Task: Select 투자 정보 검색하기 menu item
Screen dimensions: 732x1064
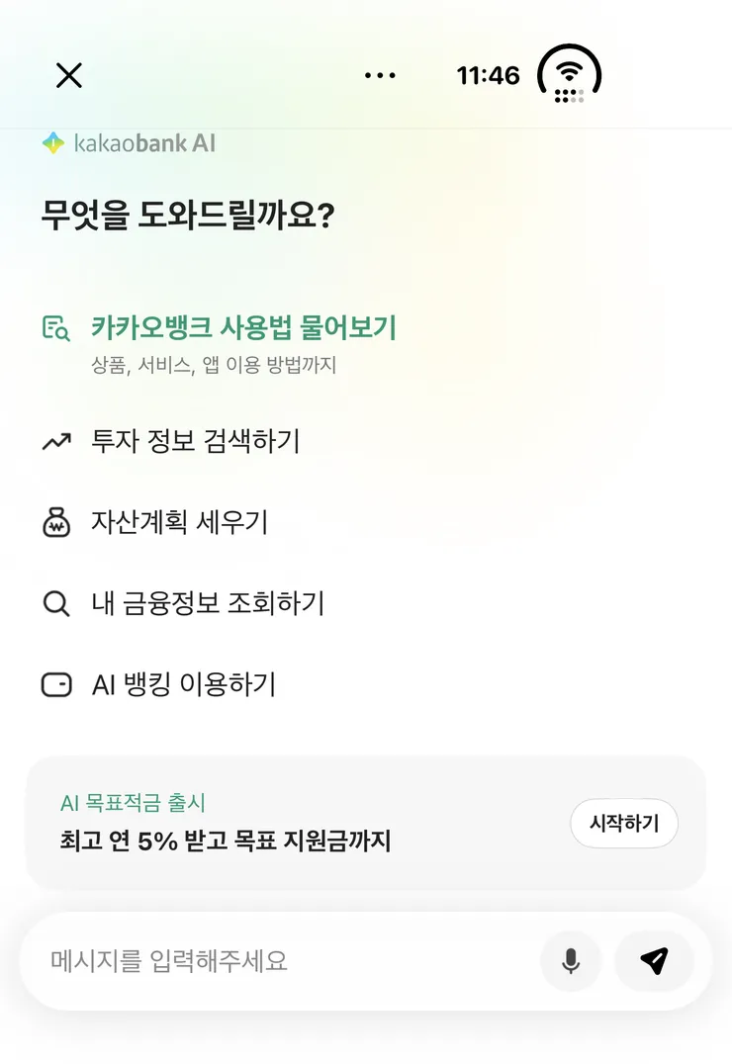Action: [196, 441]
